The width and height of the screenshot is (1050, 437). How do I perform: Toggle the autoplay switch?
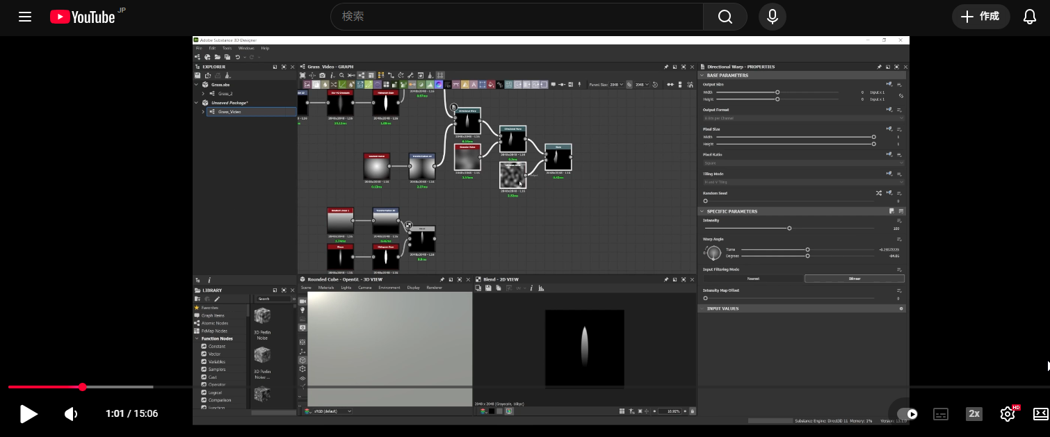(907, 414)
